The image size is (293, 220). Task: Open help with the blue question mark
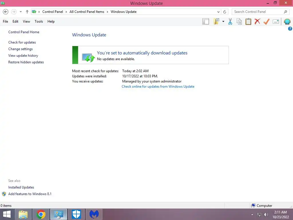[290, 29]
